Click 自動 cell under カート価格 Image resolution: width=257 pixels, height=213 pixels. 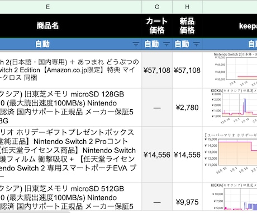(157, 44)
